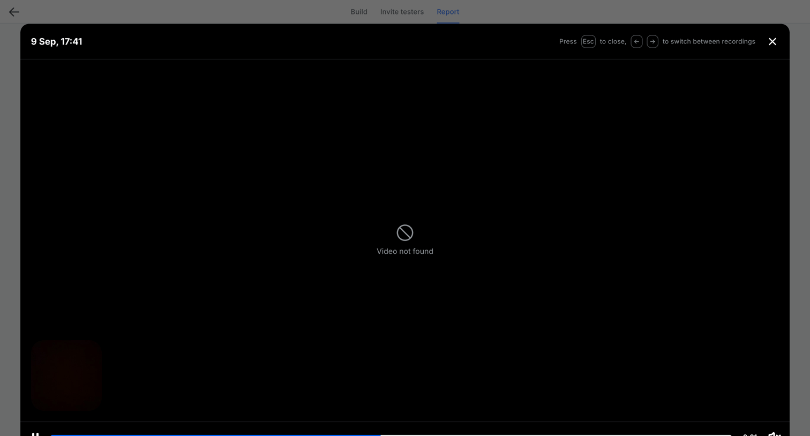Click the 'Video not found' message
Image resolution: width=810 pixels, height=436 pixels.
[x=405, y=251]
